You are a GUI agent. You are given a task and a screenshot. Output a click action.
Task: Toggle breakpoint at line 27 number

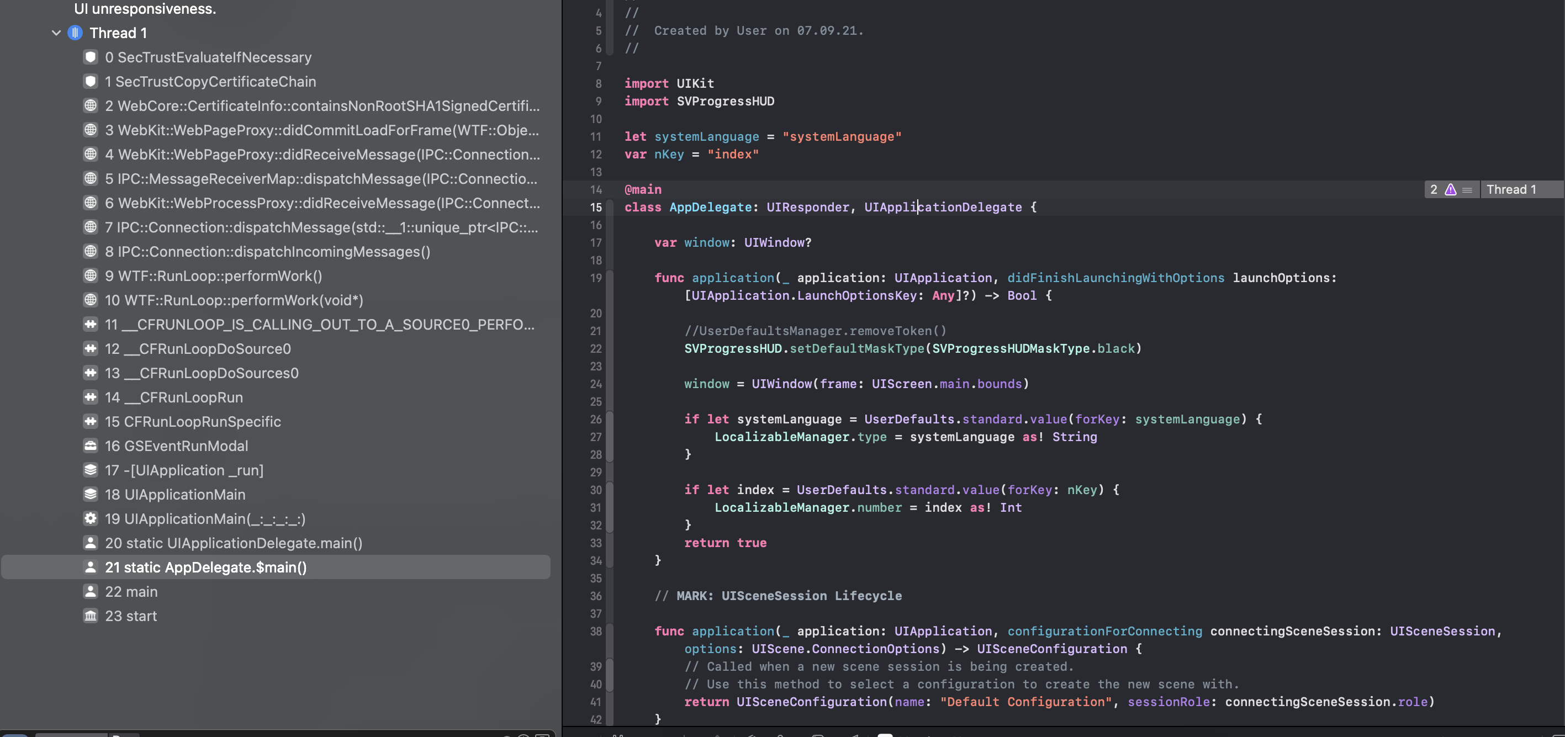(595, 437)
